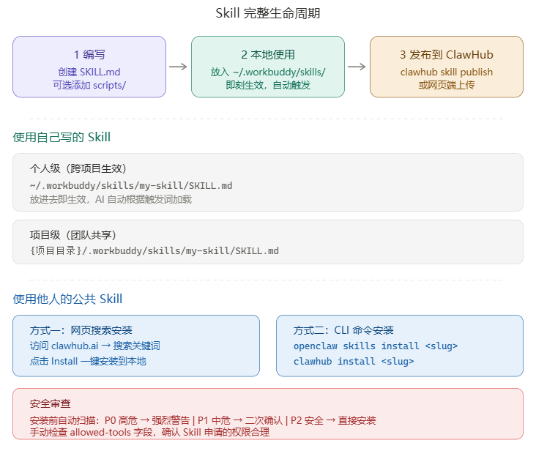Click the arrow between steps 1 and 2
The width and height of the screenshot is (536, 451).
(178, 67)
